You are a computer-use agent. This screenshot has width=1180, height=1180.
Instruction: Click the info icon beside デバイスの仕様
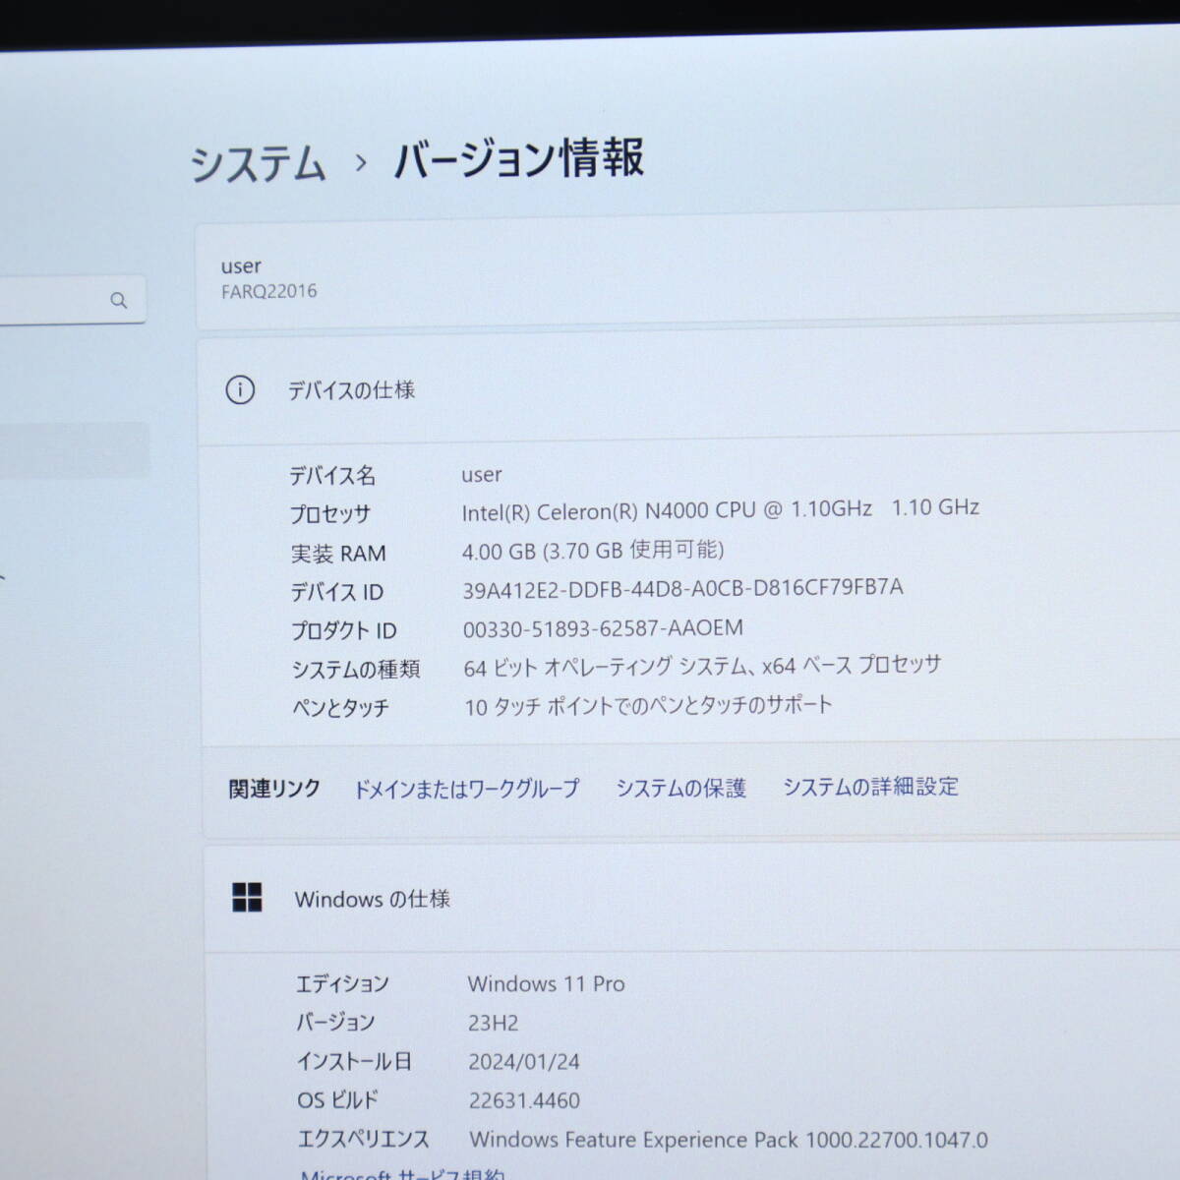[240, 390]
